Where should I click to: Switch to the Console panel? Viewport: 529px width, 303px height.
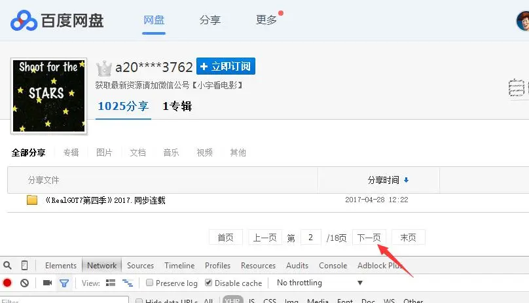[333, 266]
